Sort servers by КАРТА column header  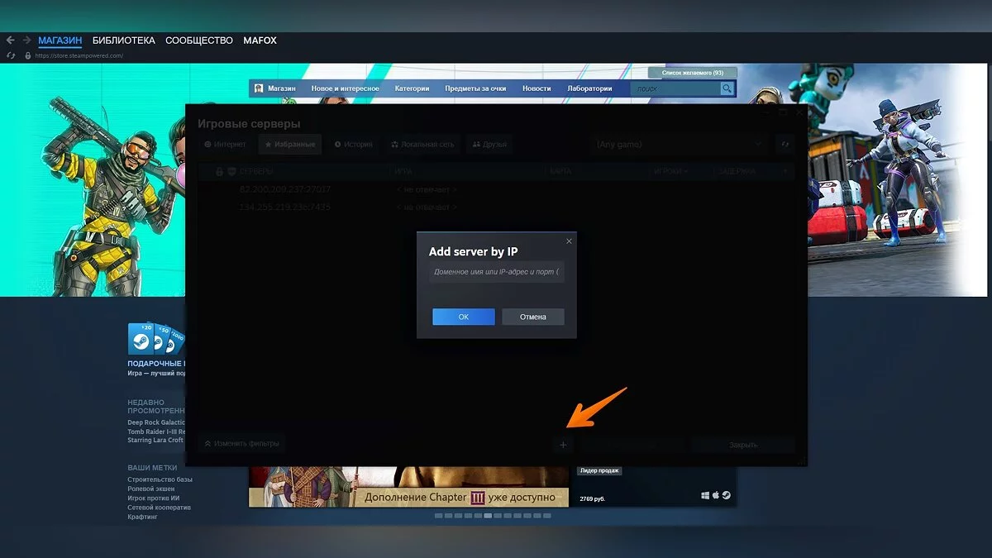click(560, 172)
